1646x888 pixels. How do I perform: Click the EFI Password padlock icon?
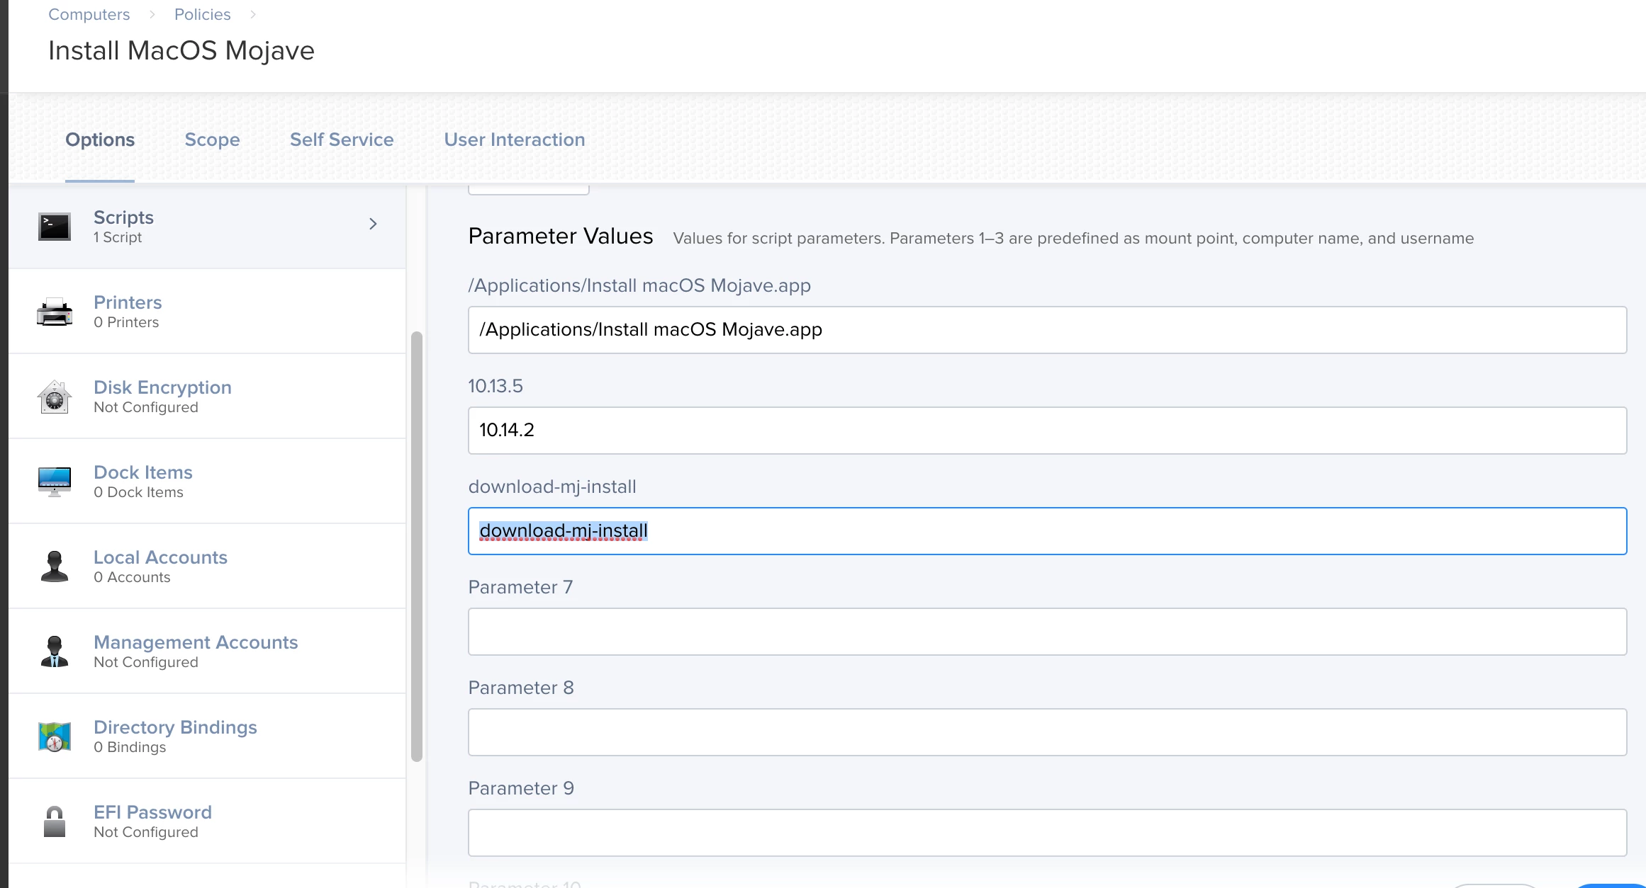coord(55,821)
